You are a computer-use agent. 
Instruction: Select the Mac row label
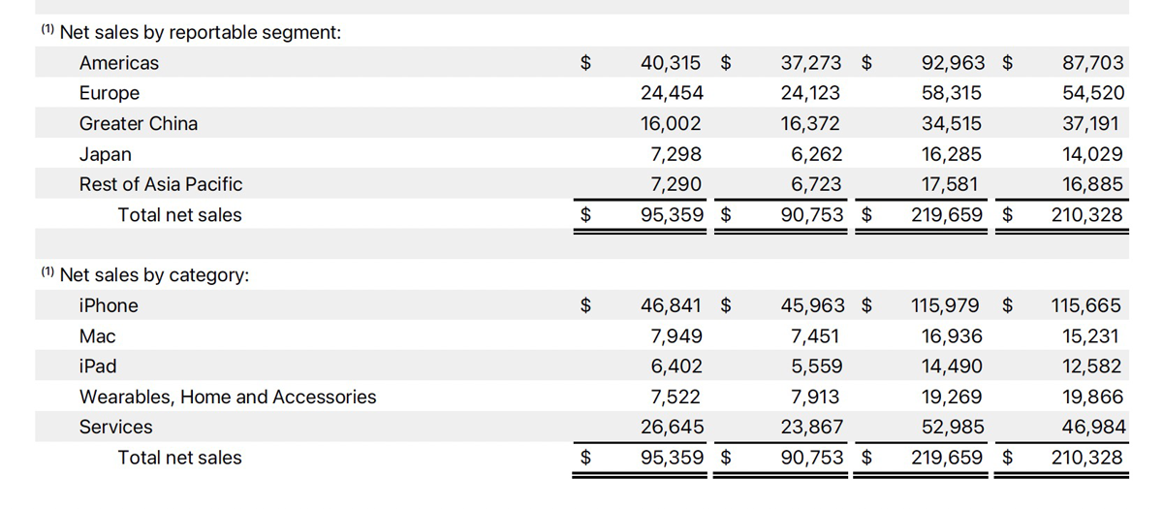(97, 336)
